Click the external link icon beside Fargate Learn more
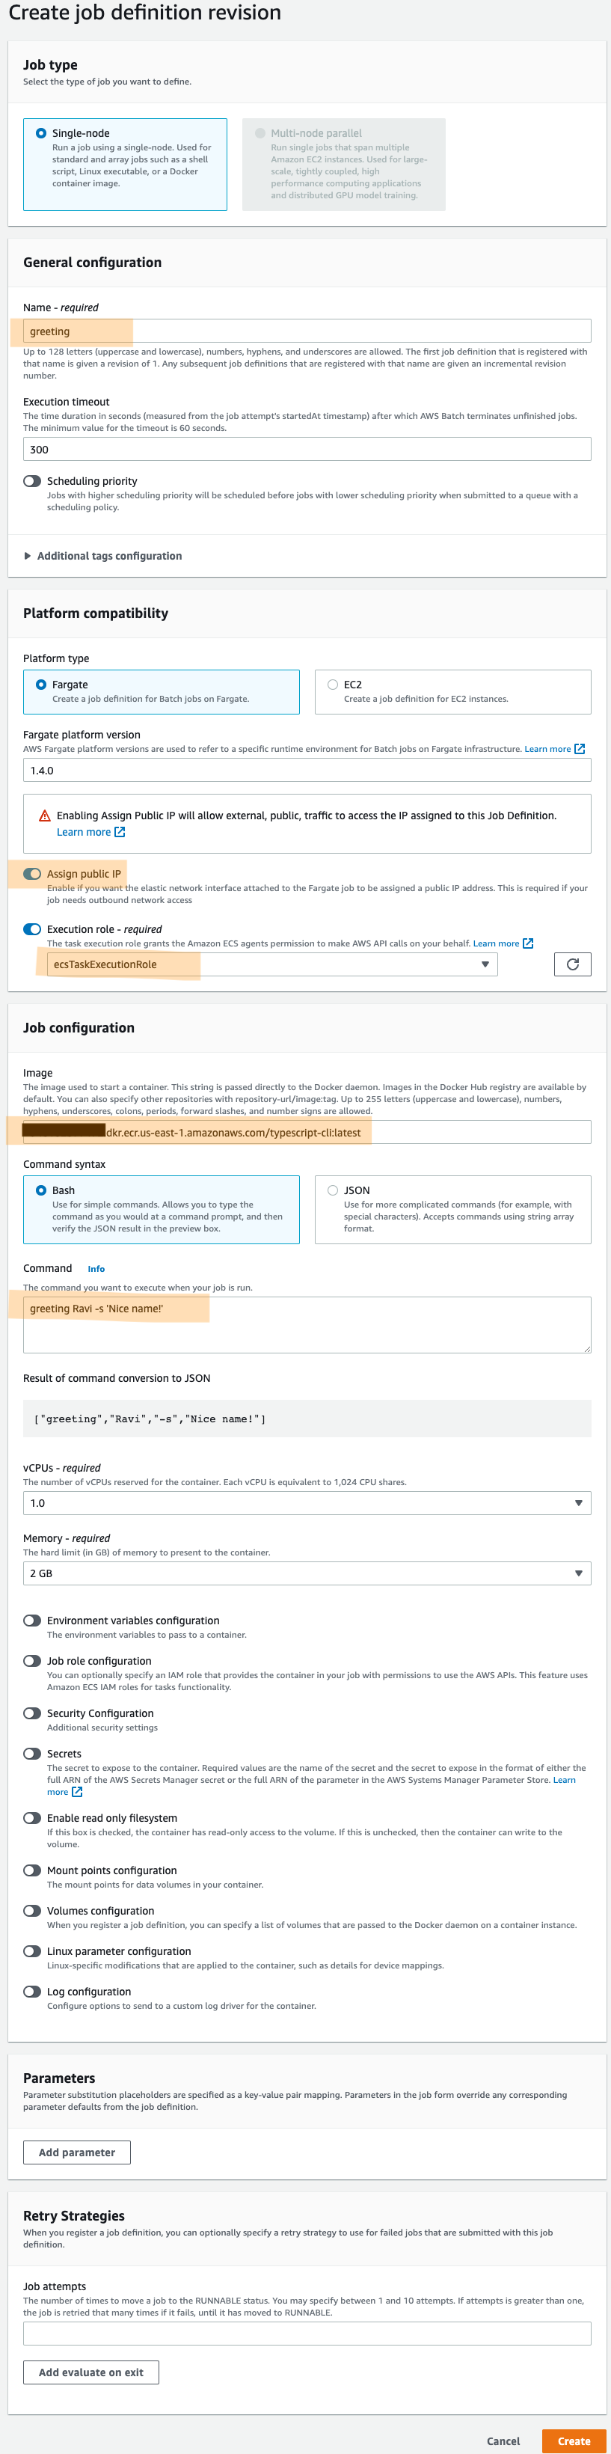611x2454 pixels. (x=580, y=749)
